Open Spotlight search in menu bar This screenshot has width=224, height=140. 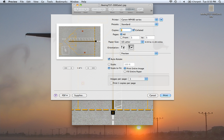[x=220, y=2]
